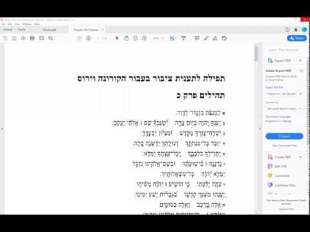
Task: Close the Prayers for Corona document tab
Action: coord(103,30)
